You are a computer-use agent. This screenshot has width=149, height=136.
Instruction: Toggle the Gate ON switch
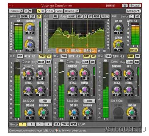tap(39, 16)
